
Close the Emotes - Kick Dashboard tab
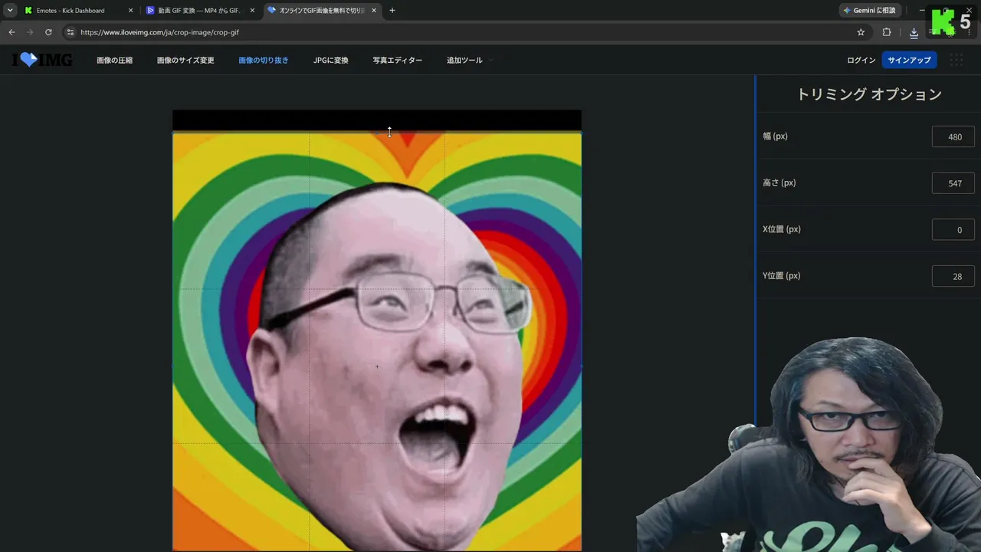tap(130, 11)
